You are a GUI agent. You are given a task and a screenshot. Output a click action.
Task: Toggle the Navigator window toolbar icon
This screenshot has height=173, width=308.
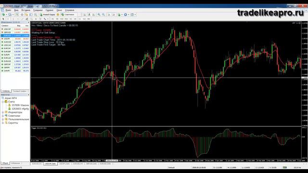pos(26,14)
